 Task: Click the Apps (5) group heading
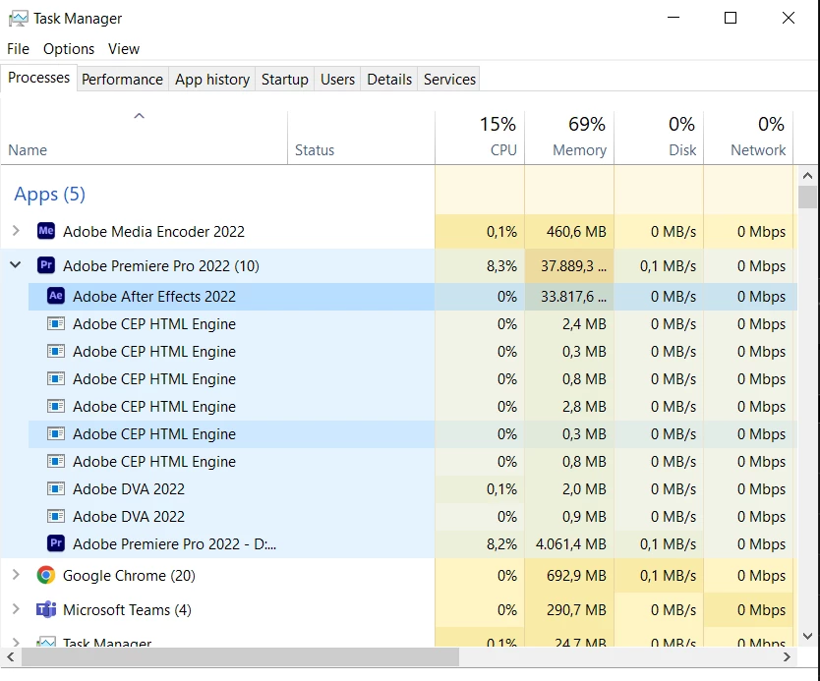pos(50,194)
